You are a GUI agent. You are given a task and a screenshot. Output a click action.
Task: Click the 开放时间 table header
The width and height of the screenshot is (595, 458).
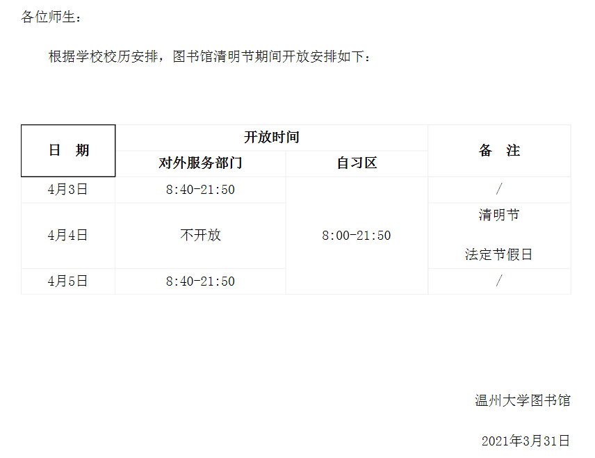pyautogui.click(x=271, y=138)
